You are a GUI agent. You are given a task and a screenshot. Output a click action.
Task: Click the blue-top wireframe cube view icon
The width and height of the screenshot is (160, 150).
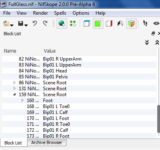(87, 23)
